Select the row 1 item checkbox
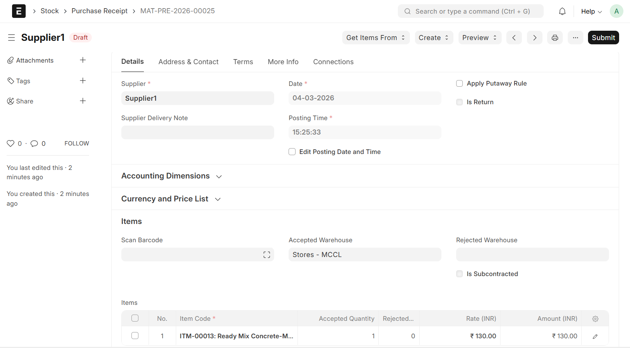 [x=135, y=336]
